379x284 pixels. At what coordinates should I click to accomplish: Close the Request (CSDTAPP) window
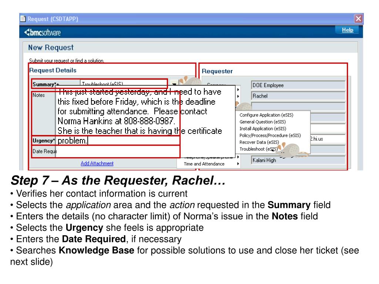coord(358,18)
